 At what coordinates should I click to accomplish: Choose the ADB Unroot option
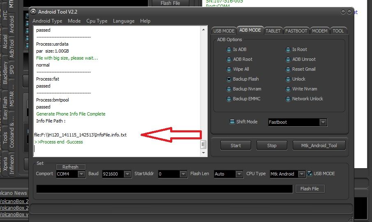[288, 60]
